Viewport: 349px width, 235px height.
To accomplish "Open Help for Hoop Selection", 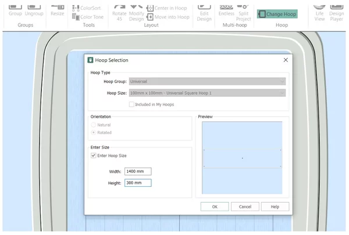I will (x=275, y=207).
